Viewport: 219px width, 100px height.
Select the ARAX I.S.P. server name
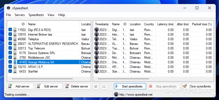pos(36,67)
